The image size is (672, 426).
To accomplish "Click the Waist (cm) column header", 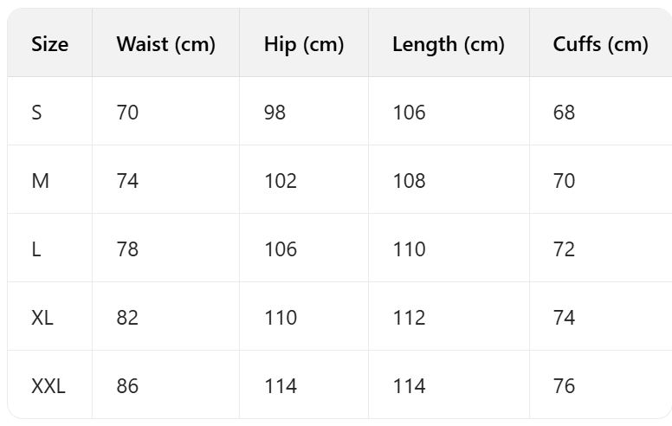I will (x=165, y=44).
